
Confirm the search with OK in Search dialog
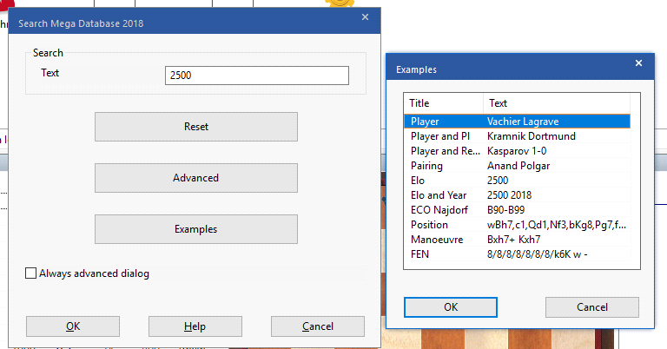73,326
